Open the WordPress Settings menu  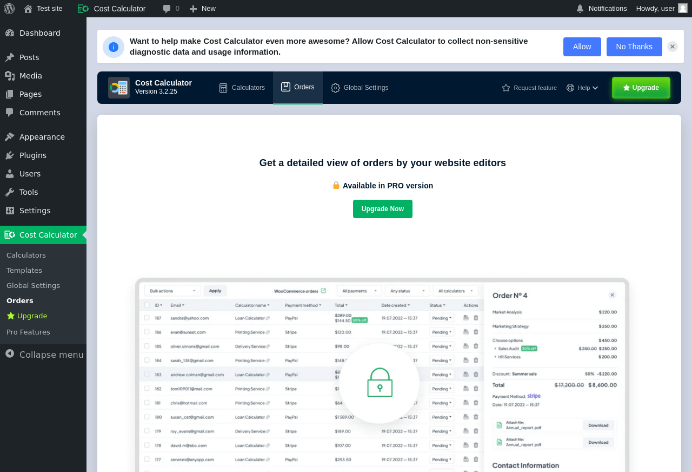[43, 211]
